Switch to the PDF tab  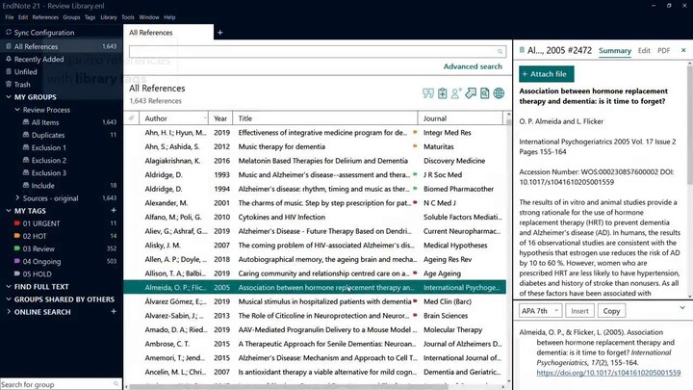coord(663,50)
